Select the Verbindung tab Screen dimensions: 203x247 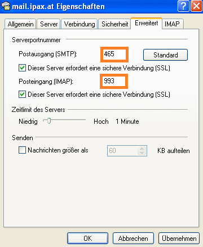[80, 24]
